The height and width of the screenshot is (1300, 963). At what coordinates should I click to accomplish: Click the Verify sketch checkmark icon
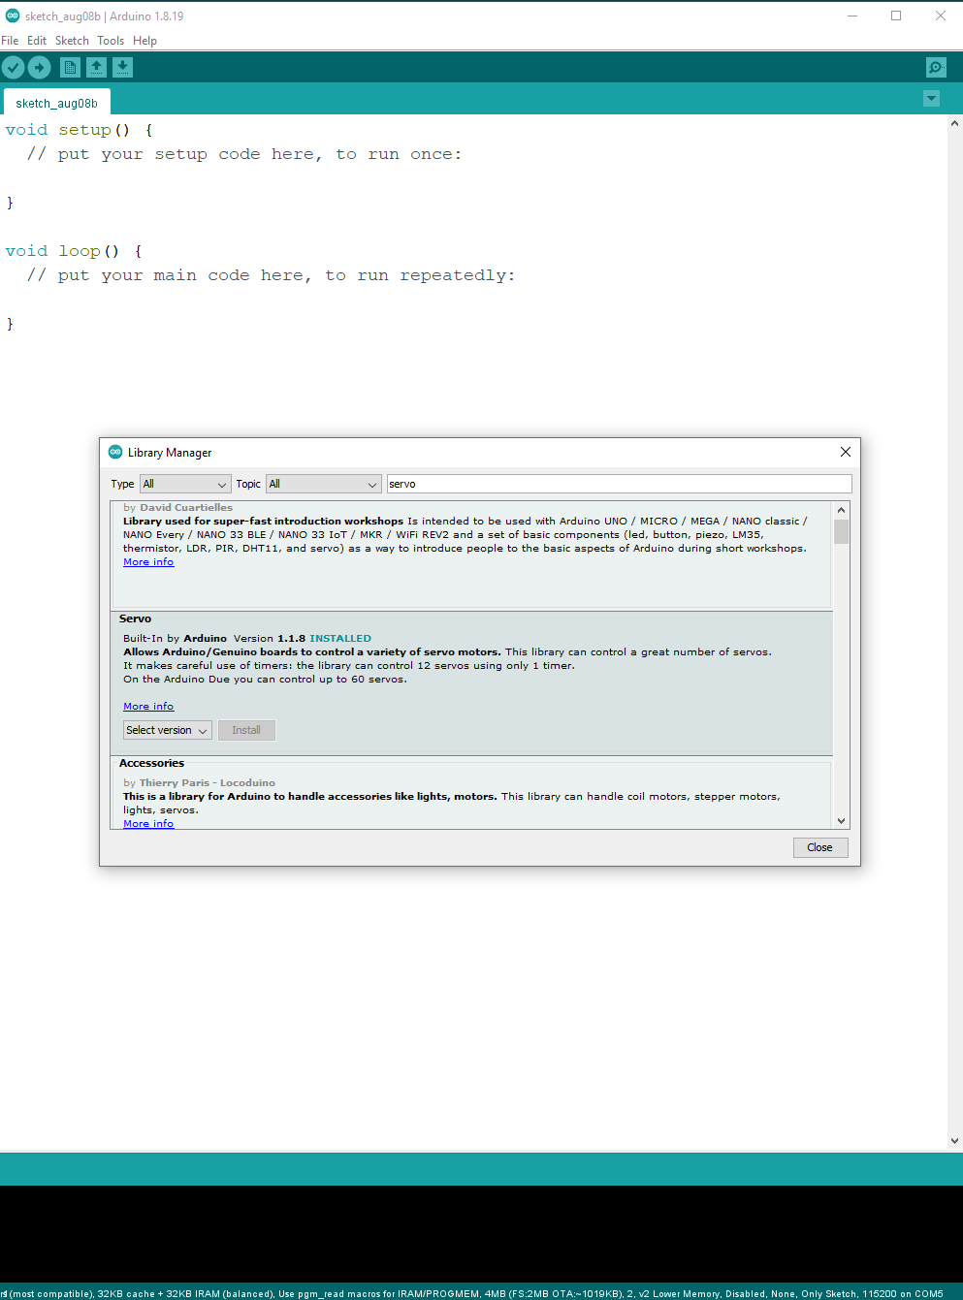click(x=13, y=67)
